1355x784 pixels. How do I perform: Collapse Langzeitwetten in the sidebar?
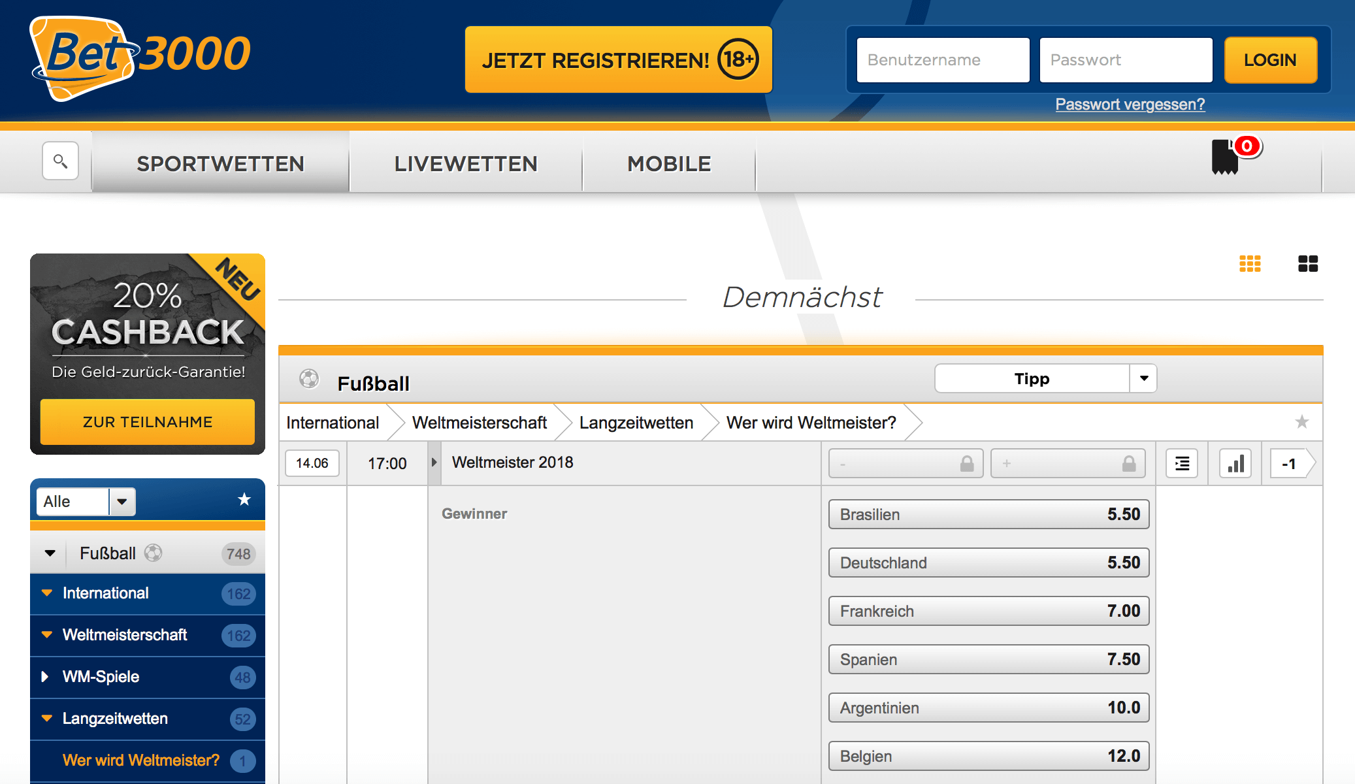tap(47, 719)
